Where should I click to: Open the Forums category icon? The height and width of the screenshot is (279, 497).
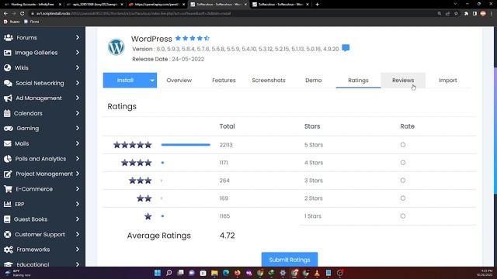pos(9,38)
